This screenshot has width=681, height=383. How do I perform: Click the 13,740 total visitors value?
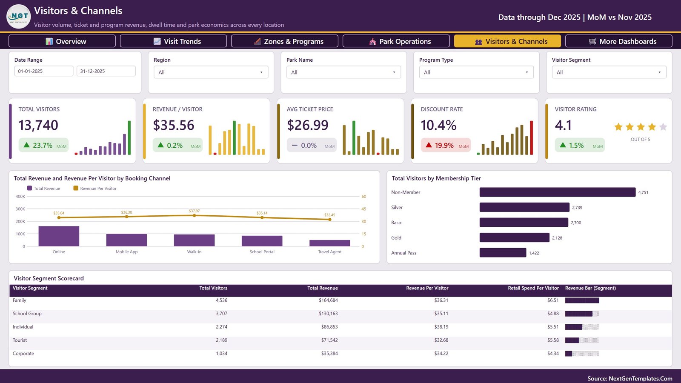tap(38, 125)
